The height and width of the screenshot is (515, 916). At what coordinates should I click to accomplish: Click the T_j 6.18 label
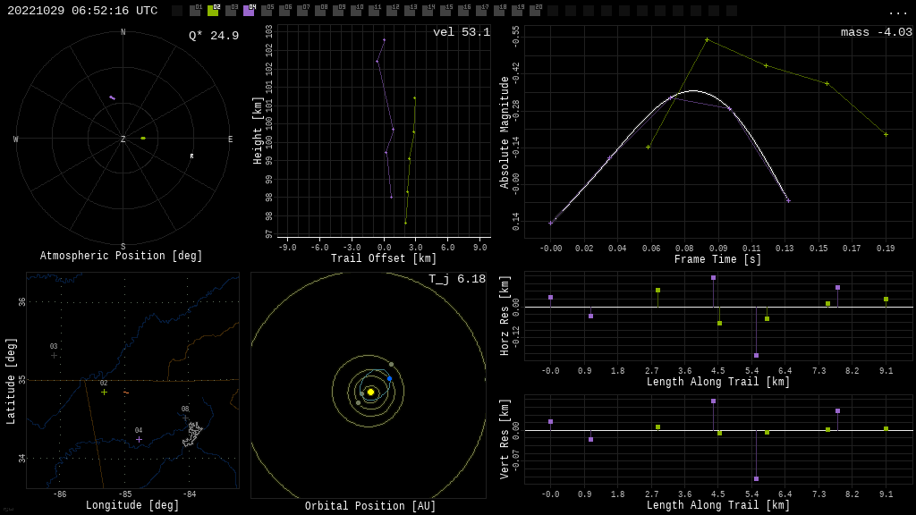click(x=456, y=280)
